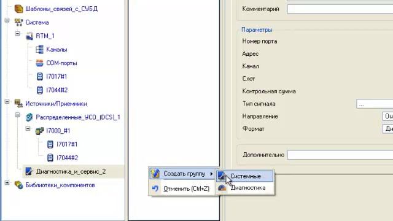Click the Контрольная сумма label
Screen dimensions: 393x221
pyautogui.click(x=269, y=91)
